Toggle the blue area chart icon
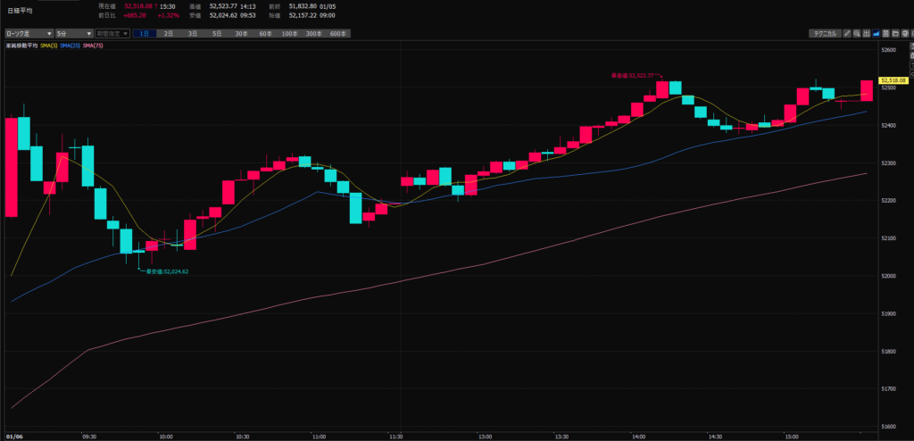 [x=877, y=33]
